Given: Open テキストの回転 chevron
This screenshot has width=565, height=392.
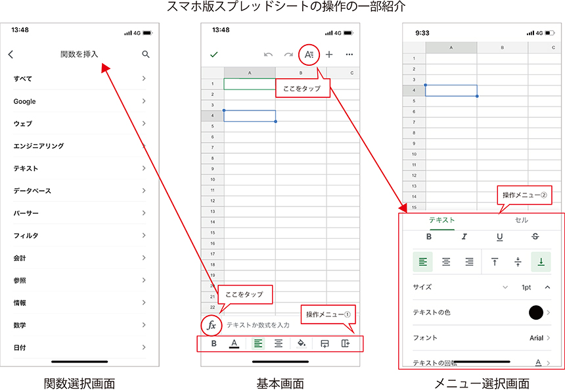Looking at the screenshot, I should click(x=548, y=363).
